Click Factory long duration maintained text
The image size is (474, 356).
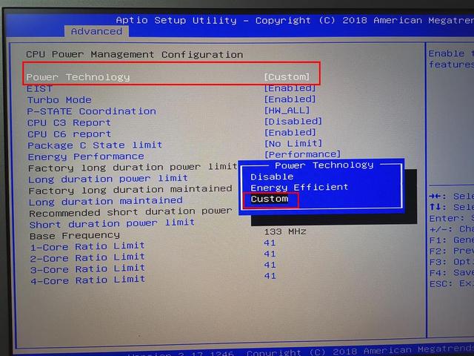[130, 190]
